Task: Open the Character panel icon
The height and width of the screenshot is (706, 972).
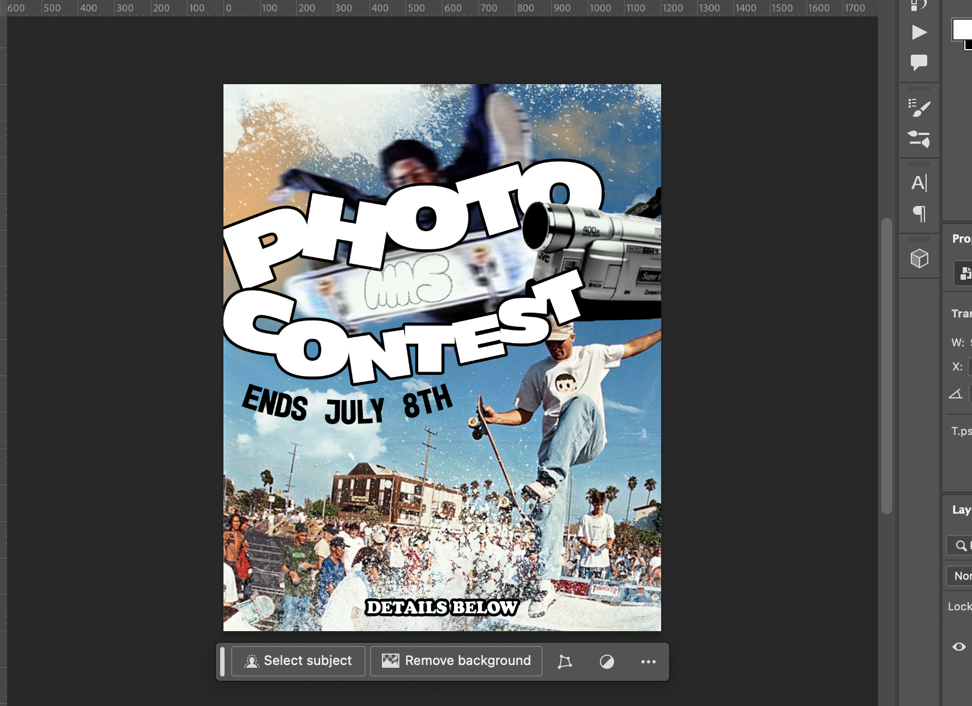Action: coord(919,183)
